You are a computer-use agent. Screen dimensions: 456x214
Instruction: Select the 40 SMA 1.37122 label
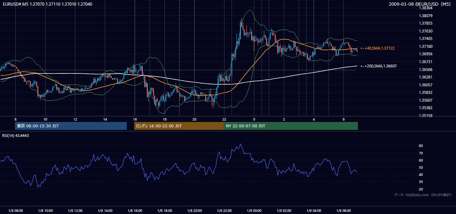[x=378, y=48]
